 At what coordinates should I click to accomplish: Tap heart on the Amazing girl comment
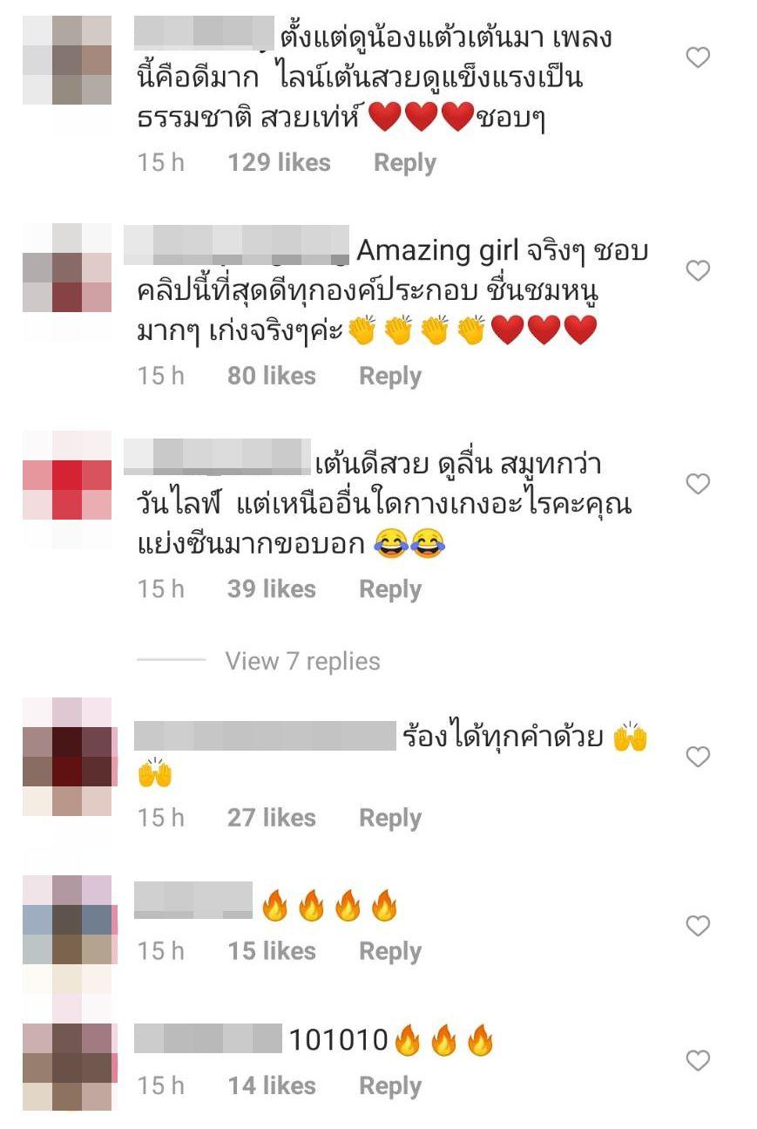click(x=698, y=271)
